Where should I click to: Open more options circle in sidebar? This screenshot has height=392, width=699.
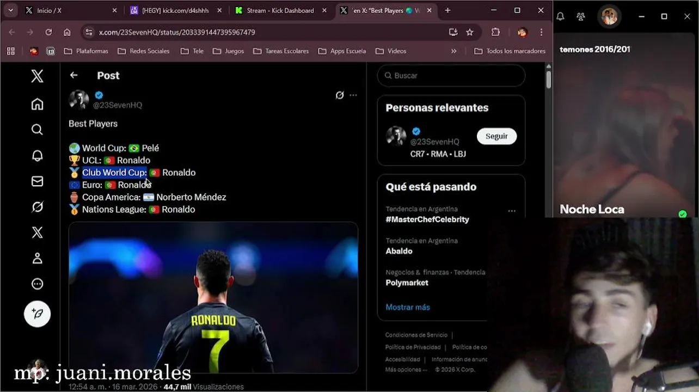[x=37, y=284]
